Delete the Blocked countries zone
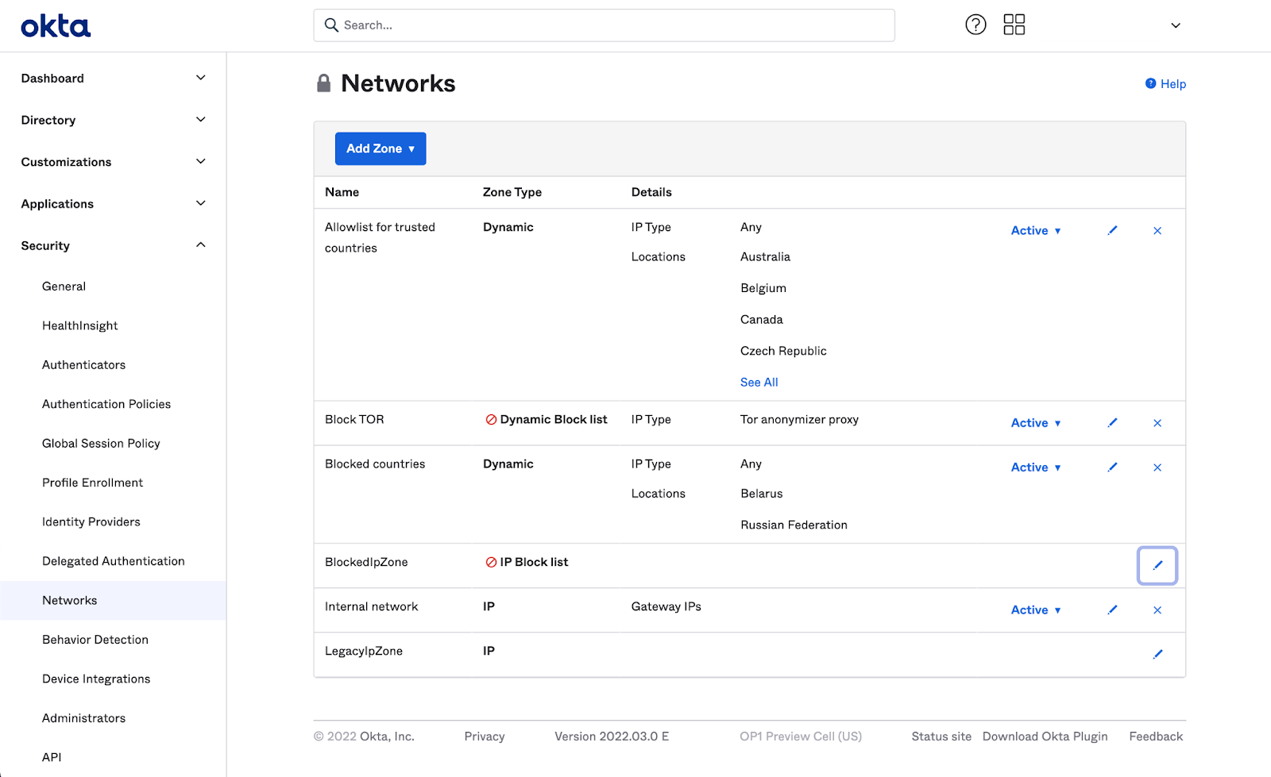This screenshot has height=777, width=1271. point(1157,467)
